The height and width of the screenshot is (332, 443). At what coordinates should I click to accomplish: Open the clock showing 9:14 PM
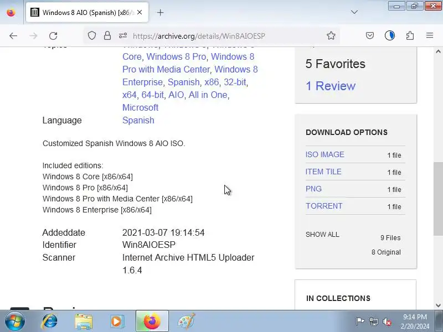coord(415,321)
